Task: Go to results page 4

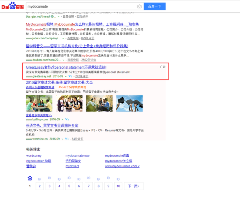Action: coord(59,186)
